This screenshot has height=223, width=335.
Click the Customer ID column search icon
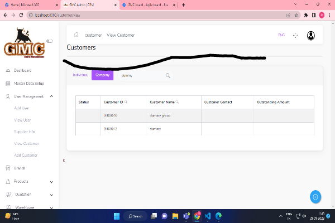[126, 102]
